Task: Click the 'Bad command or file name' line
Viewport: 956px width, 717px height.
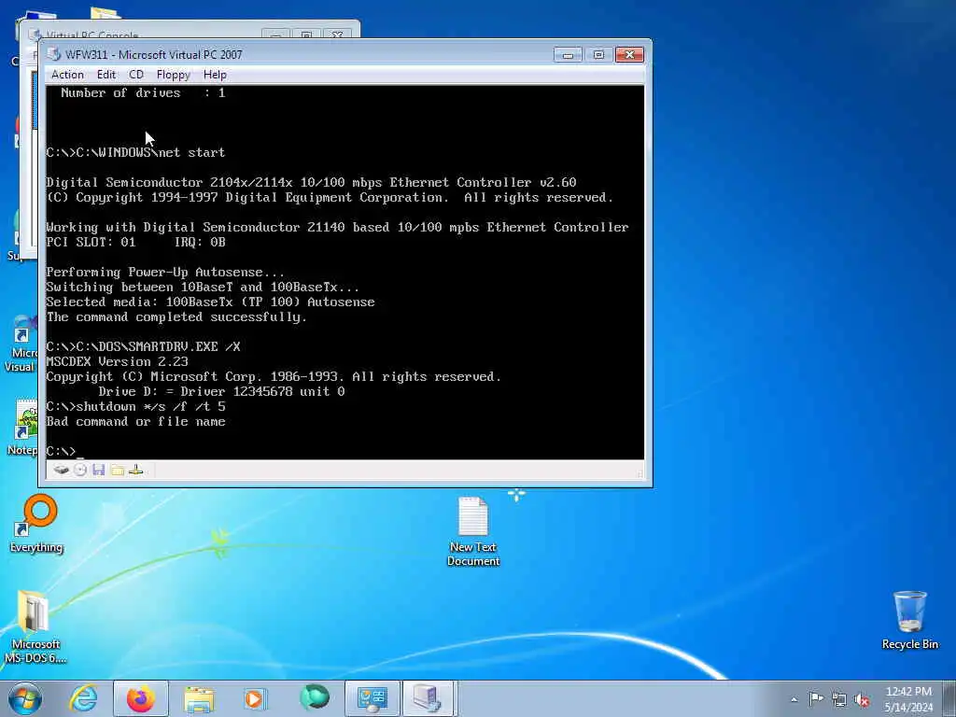Action: 136,421
